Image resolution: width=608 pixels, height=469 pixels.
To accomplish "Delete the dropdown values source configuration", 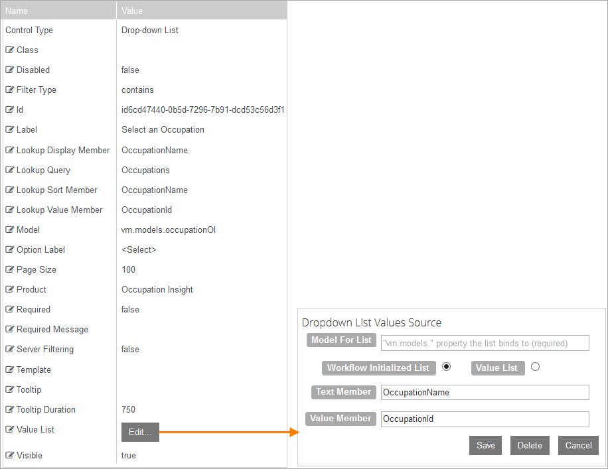I will tap(530, 445).
